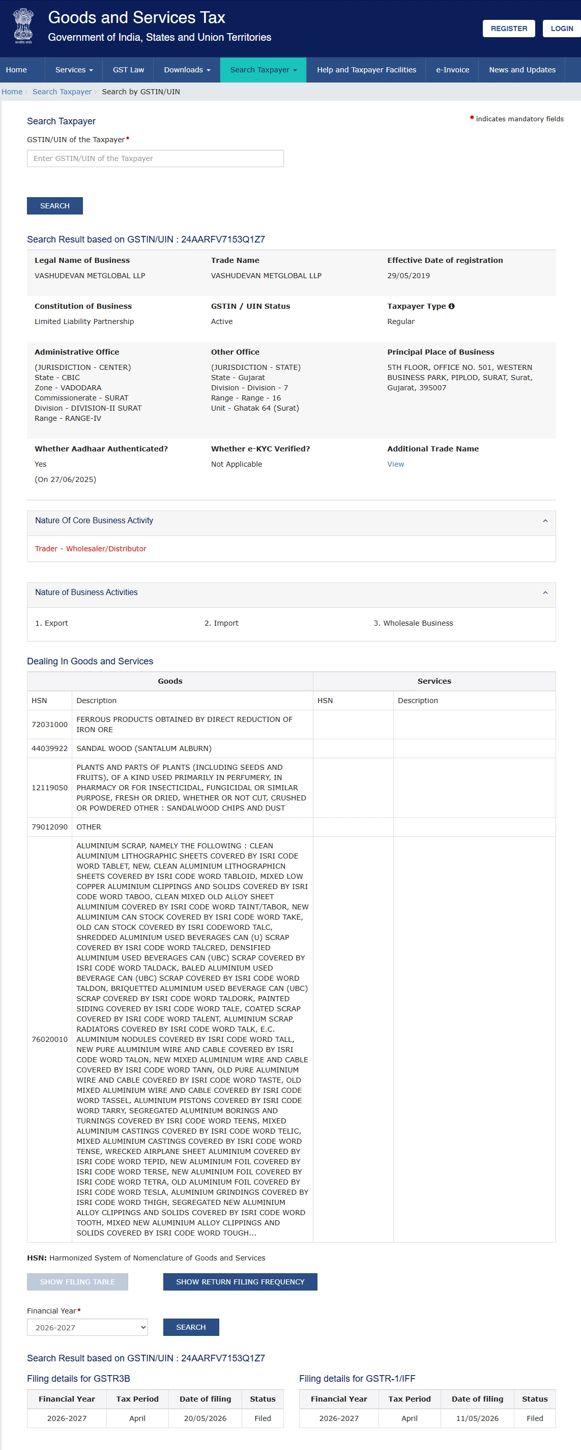Click the View link under Additional Trade Name
The image size is (581, 1450).
tap(395, 464)
